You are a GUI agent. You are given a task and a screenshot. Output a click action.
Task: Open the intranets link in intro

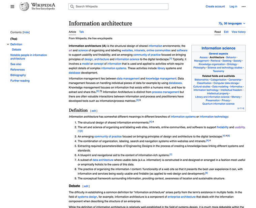(x=139, y=50)
